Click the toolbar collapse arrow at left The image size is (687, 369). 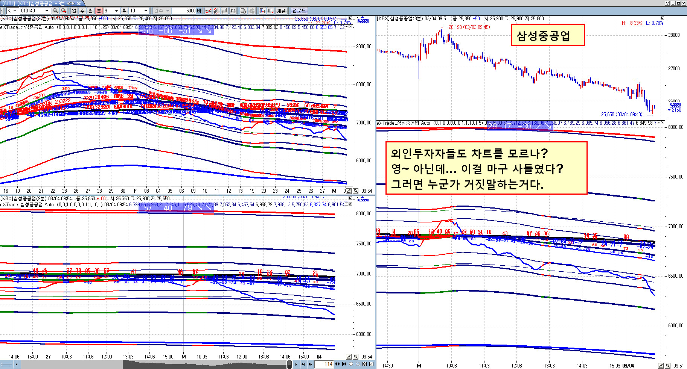pos(2,11)
